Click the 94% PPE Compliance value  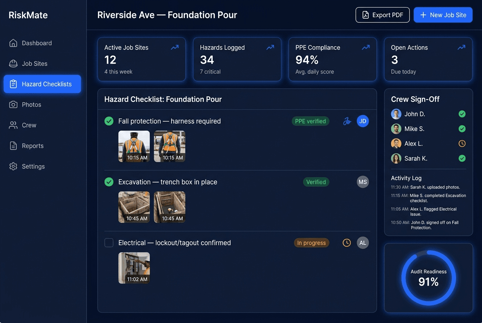[x=307, y=60]
